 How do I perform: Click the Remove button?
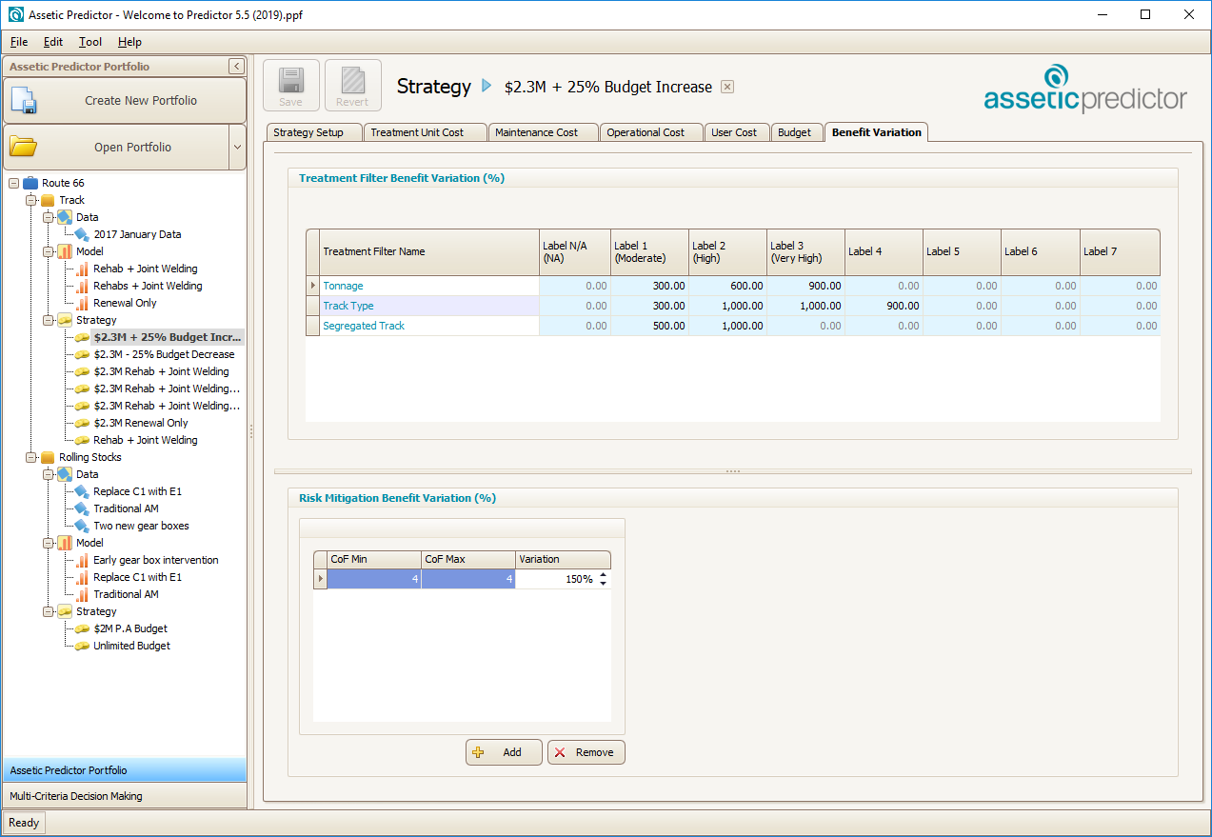click(x=586, y=752)
